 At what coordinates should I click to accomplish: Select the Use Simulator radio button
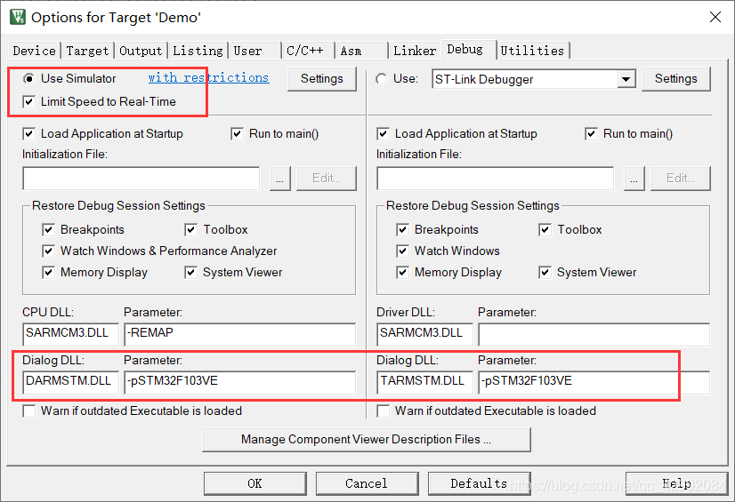pyautogui.click(x=29, y=78)
